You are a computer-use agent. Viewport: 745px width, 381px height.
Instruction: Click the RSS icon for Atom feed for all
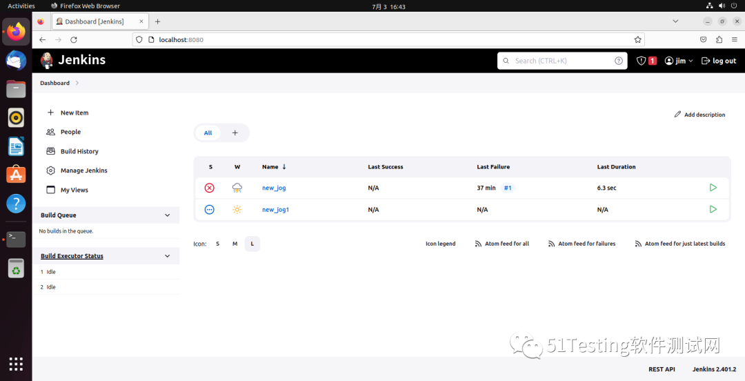point(479,244)
